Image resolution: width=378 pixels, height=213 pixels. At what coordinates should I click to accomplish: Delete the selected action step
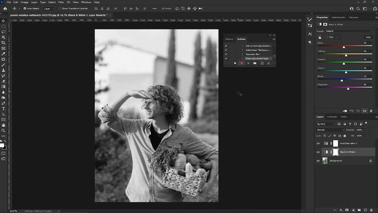[x=269, y=63]
